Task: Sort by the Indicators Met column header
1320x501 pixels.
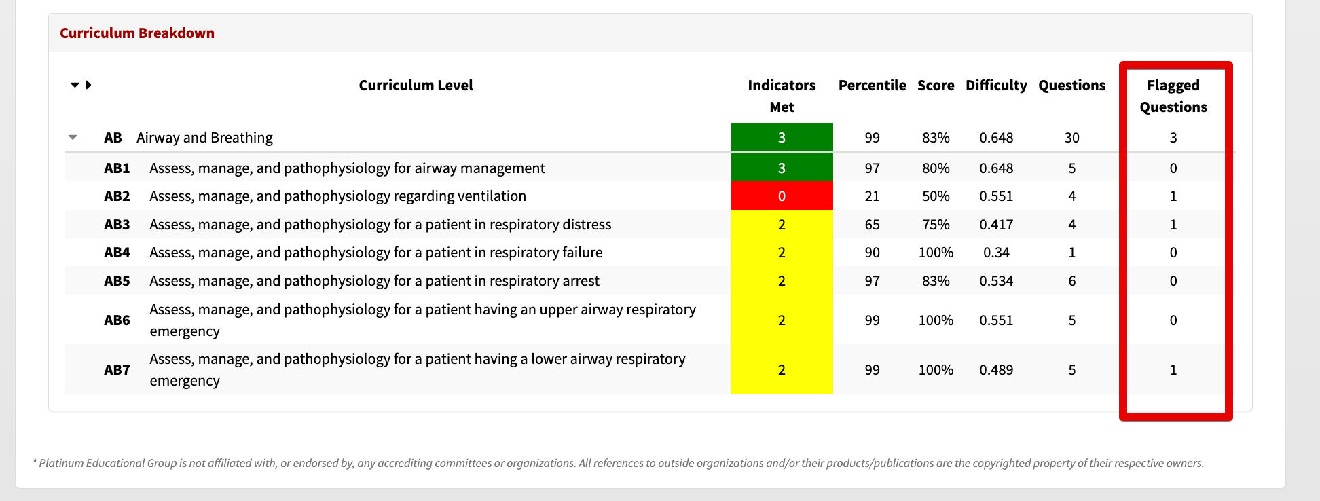Action: (x=782, y=96)
